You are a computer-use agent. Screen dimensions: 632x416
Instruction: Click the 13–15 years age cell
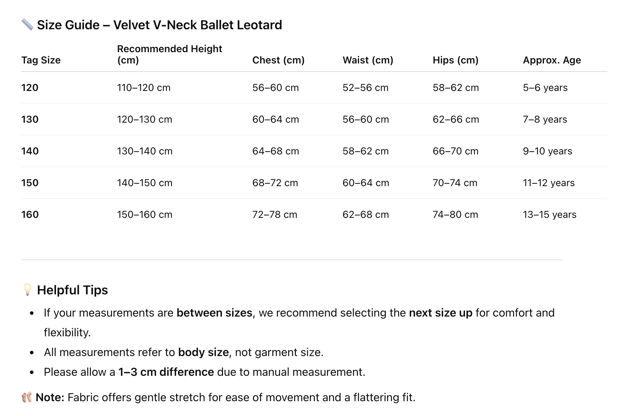point(549,215)
